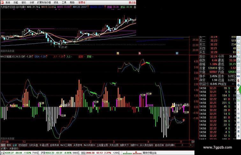
Task: Click the MACD背离3(5,34,5) indicator label
Action: coord(11,57)
